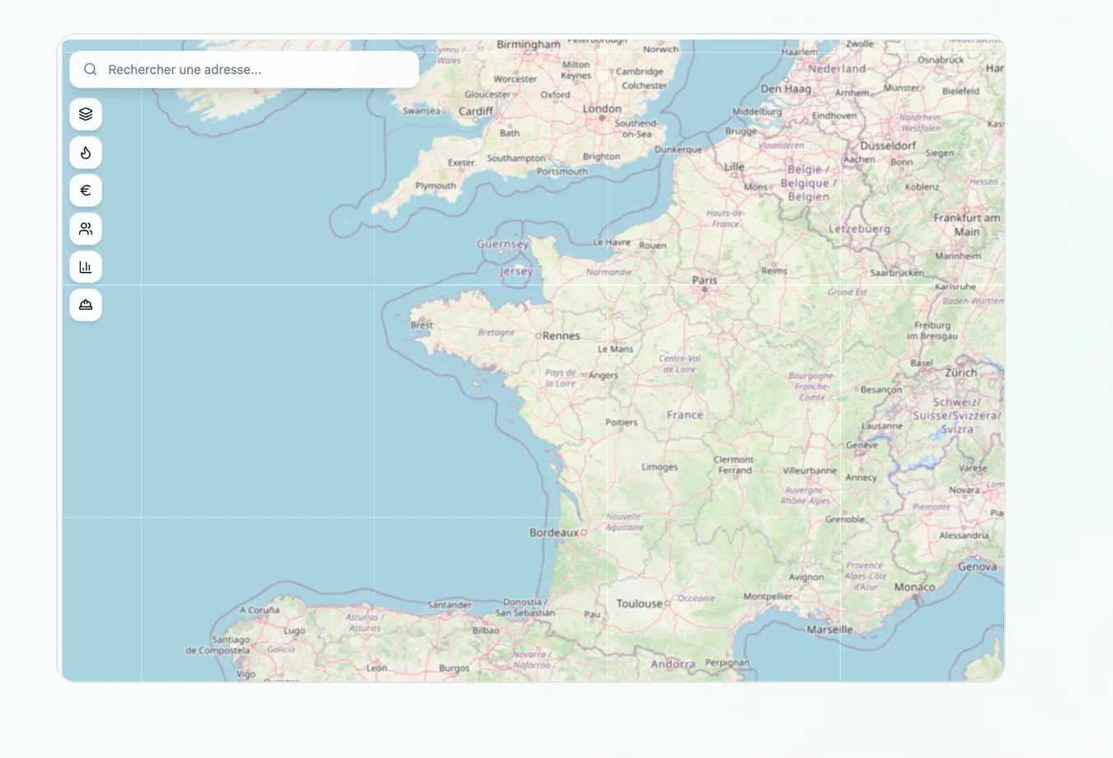Select the construction hard hat tool

[x=85, y=305]
